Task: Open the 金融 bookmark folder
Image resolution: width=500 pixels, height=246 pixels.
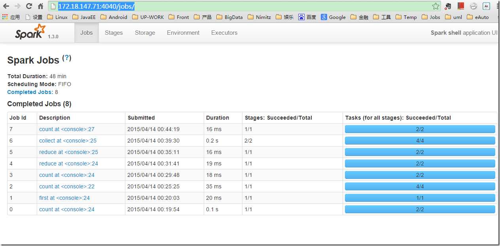Action: 360,17
